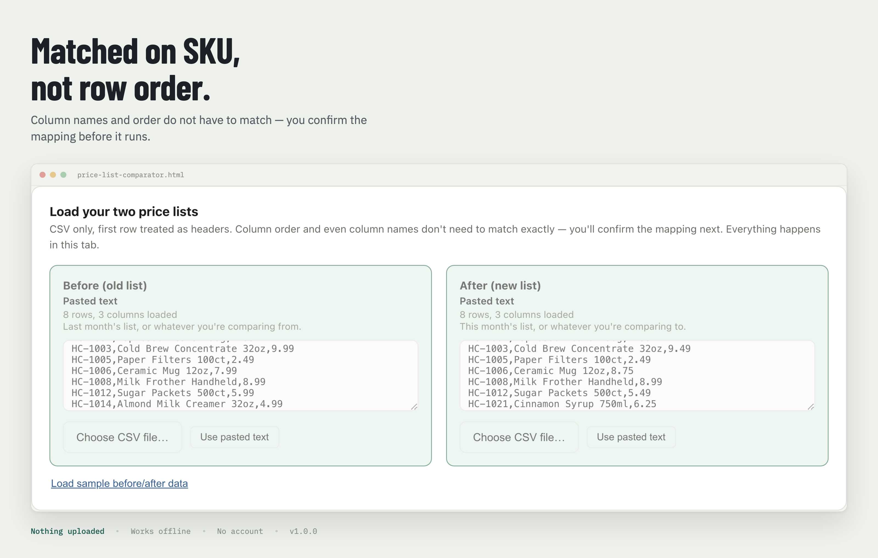Click the yellow window dot
Screen dimensions: 878x558
point(53,174)
